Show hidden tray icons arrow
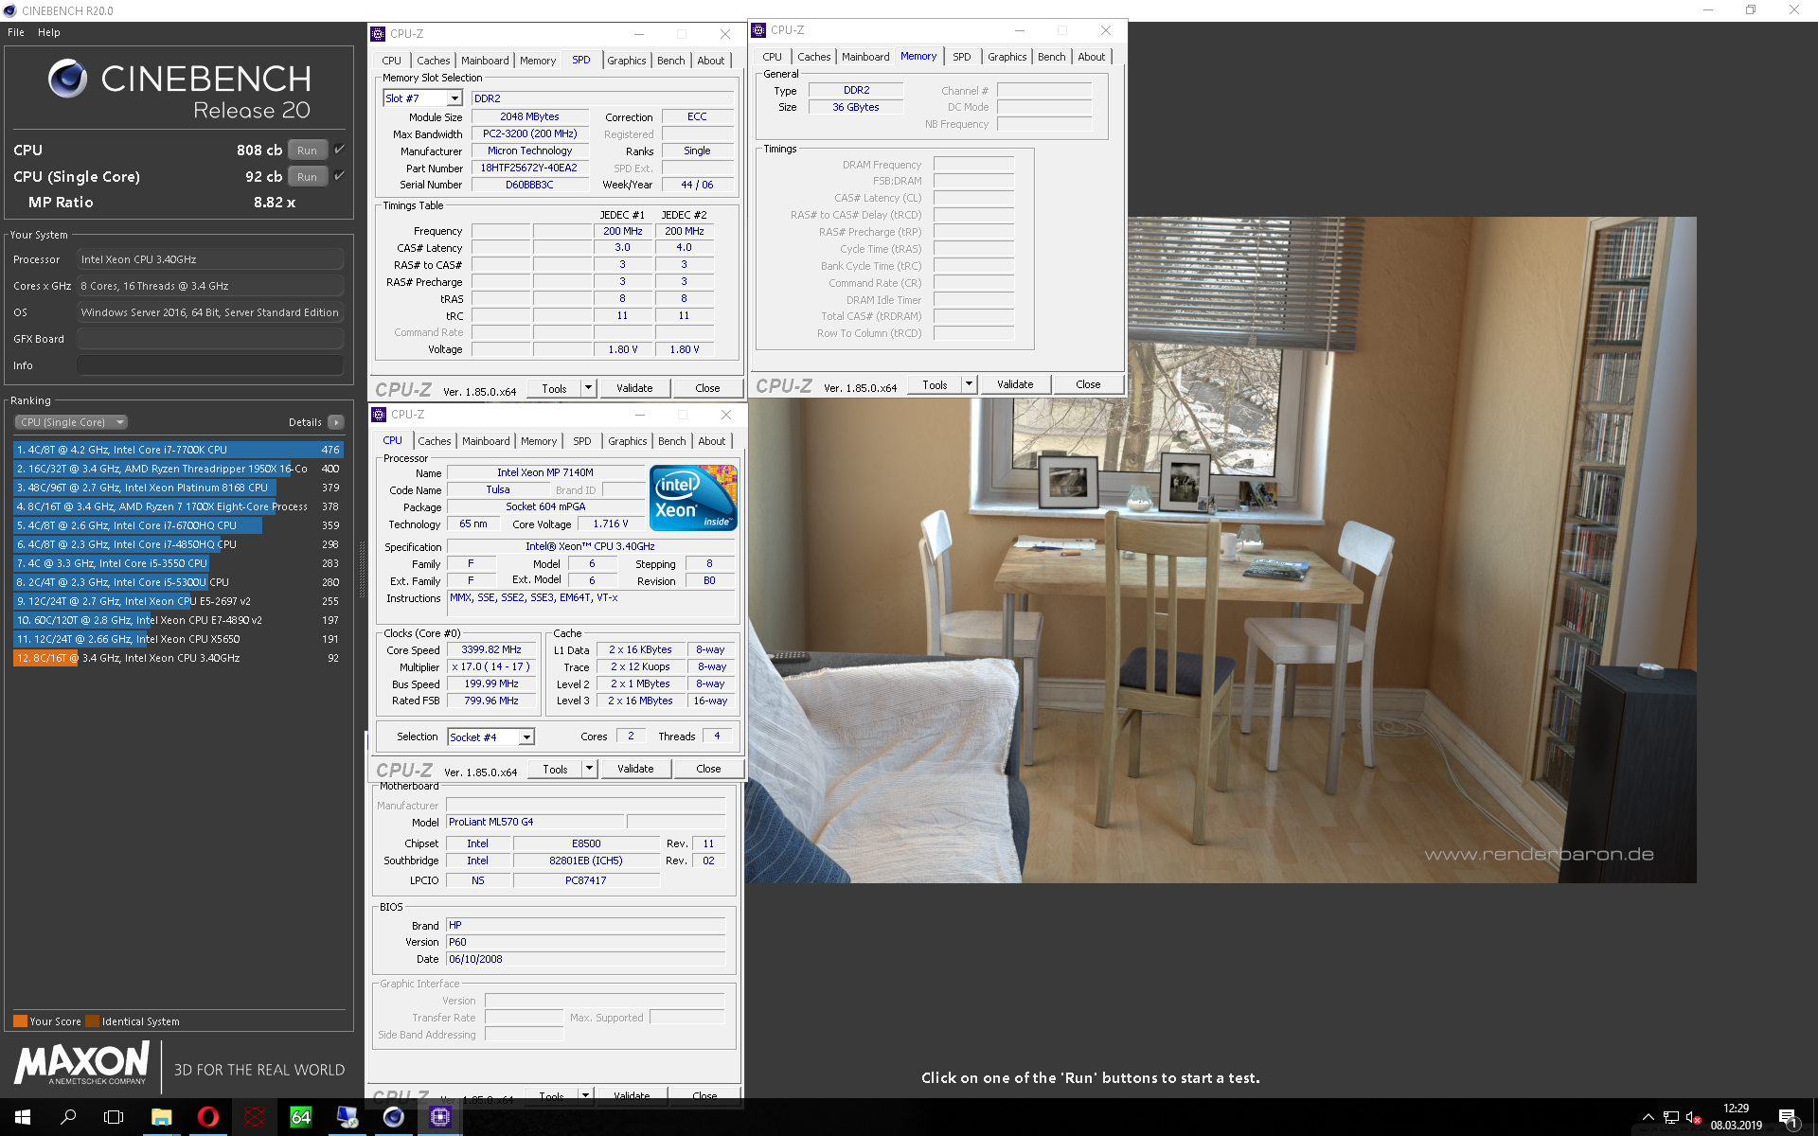This screenshot has width=1818, height=1136. [x=1648, y=1118]
